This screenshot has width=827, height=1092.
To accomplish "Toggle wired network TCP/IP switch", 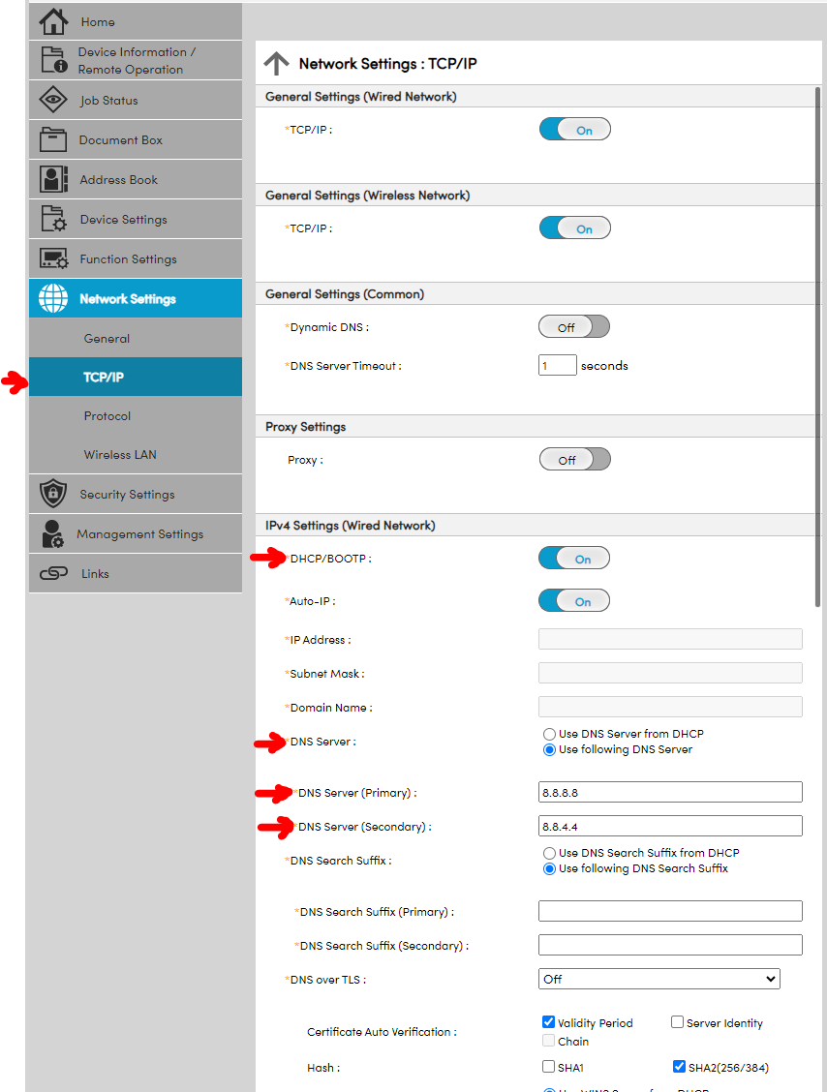I will click(575, 130).
